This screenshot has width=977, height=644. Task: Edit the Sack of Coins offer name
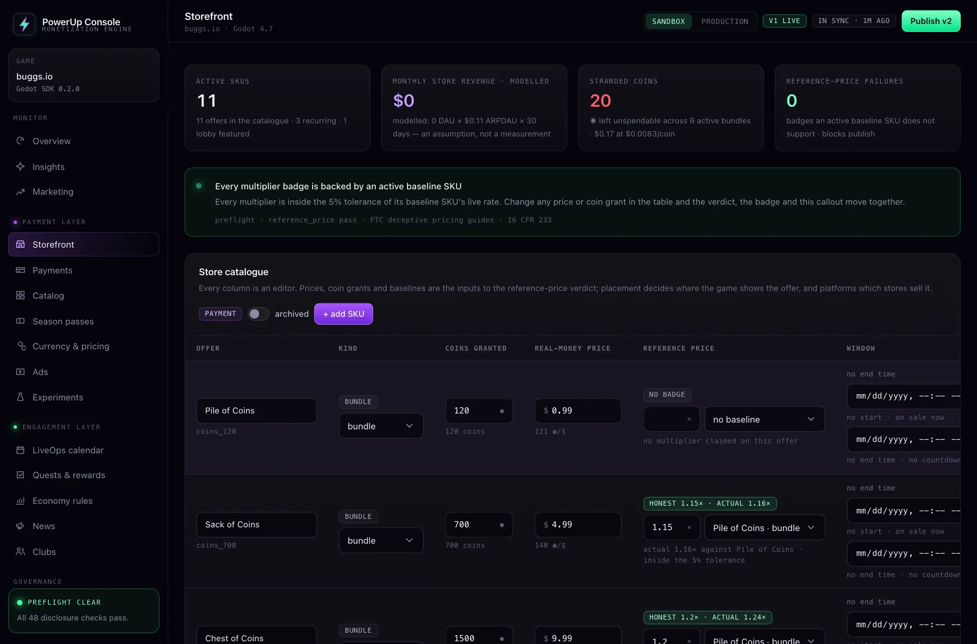tap(256, 525)
